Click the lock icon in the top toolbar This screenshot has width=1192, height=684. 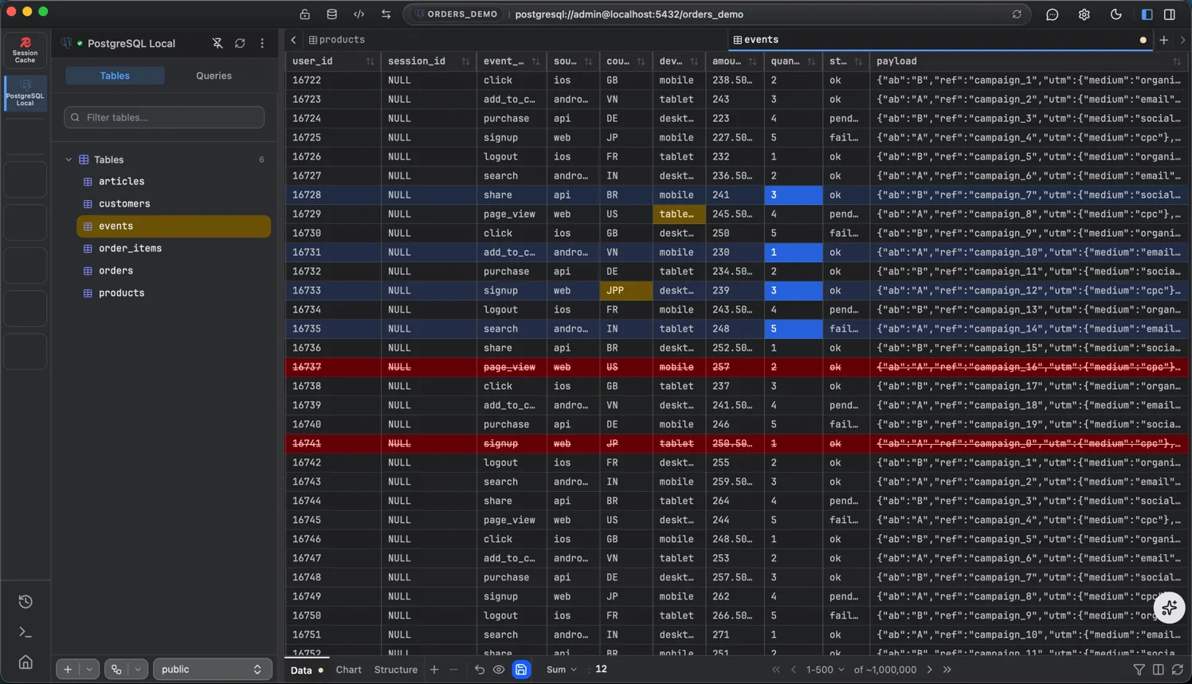pos(305,14)
